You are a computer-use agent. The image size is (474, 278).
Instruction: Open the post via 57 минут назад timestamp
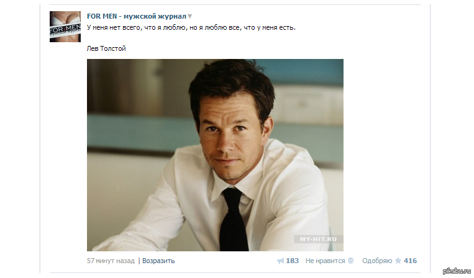coord(111,261)
